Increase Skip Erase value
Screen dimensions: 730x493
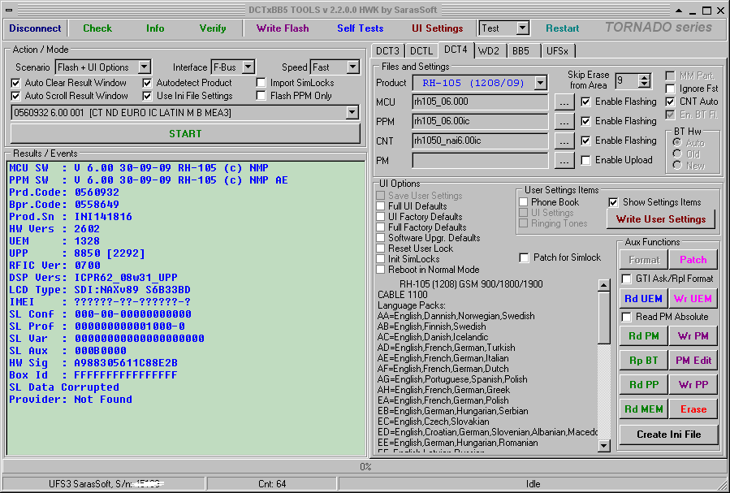click(645, 77)
